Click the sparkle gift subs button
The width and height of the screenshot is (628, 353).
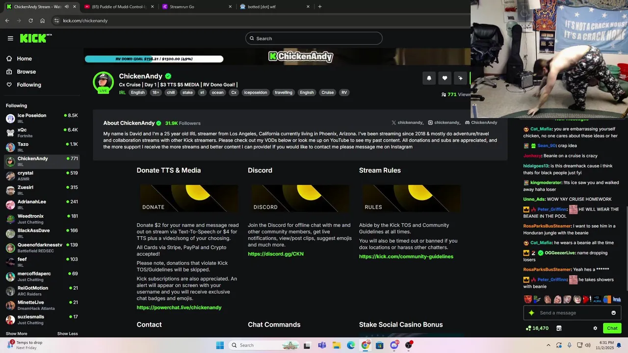[x=461, y=78]
